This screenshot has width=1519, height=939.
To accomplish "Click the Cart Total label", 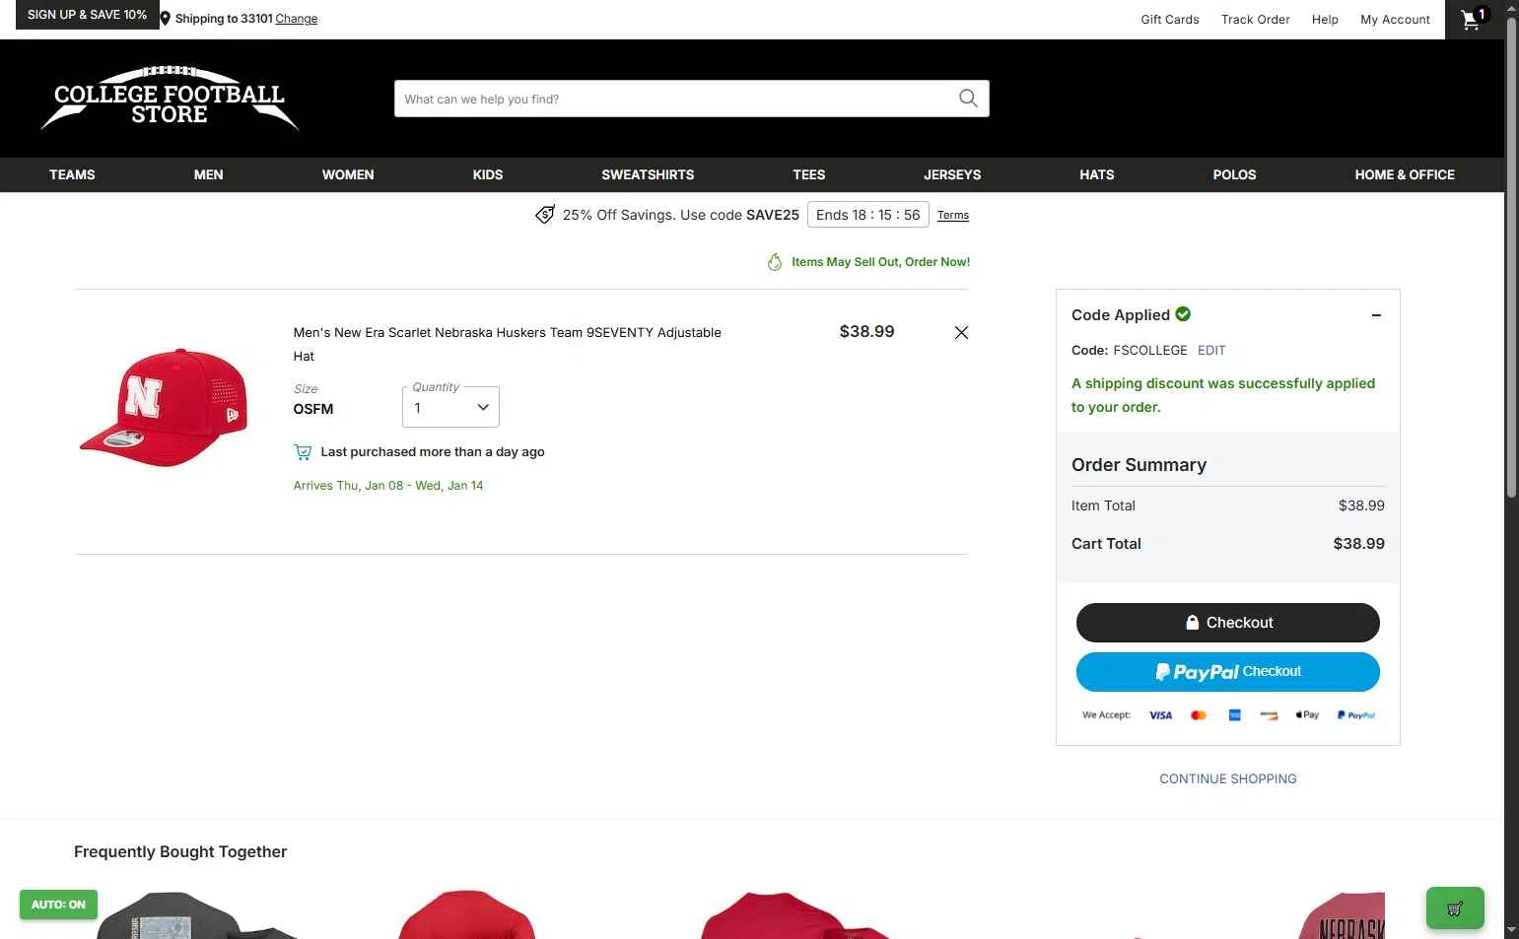I will click(1106, 544).
